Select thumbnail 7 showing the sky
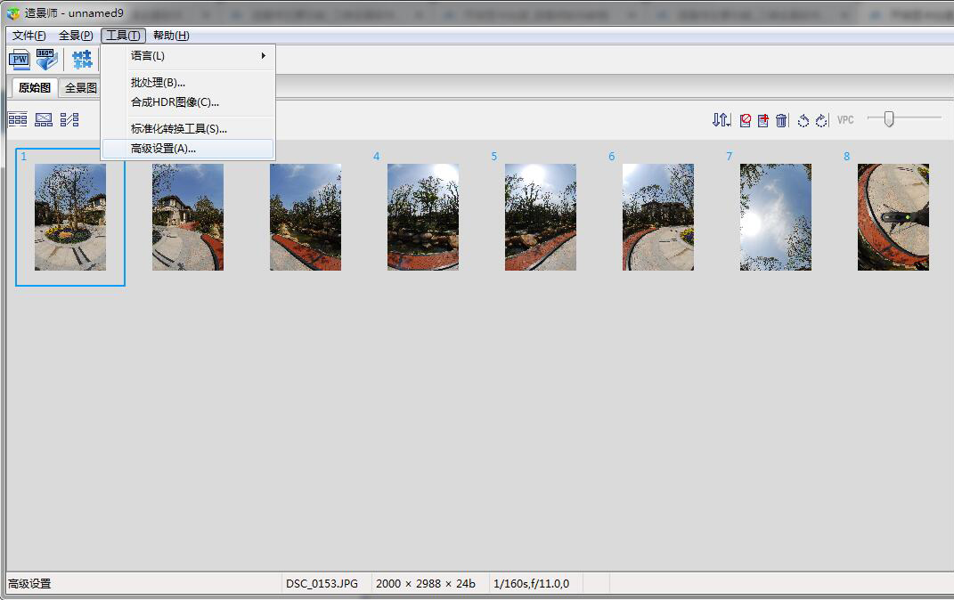Image resolution: width=954 pixels, height=600 pixels. 775,216
